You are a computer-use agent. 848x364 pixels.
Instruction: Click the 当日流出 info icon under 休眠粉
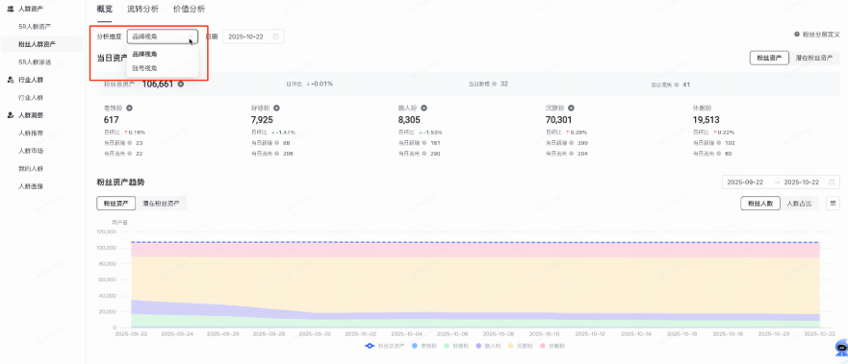(x=719, y=154)
